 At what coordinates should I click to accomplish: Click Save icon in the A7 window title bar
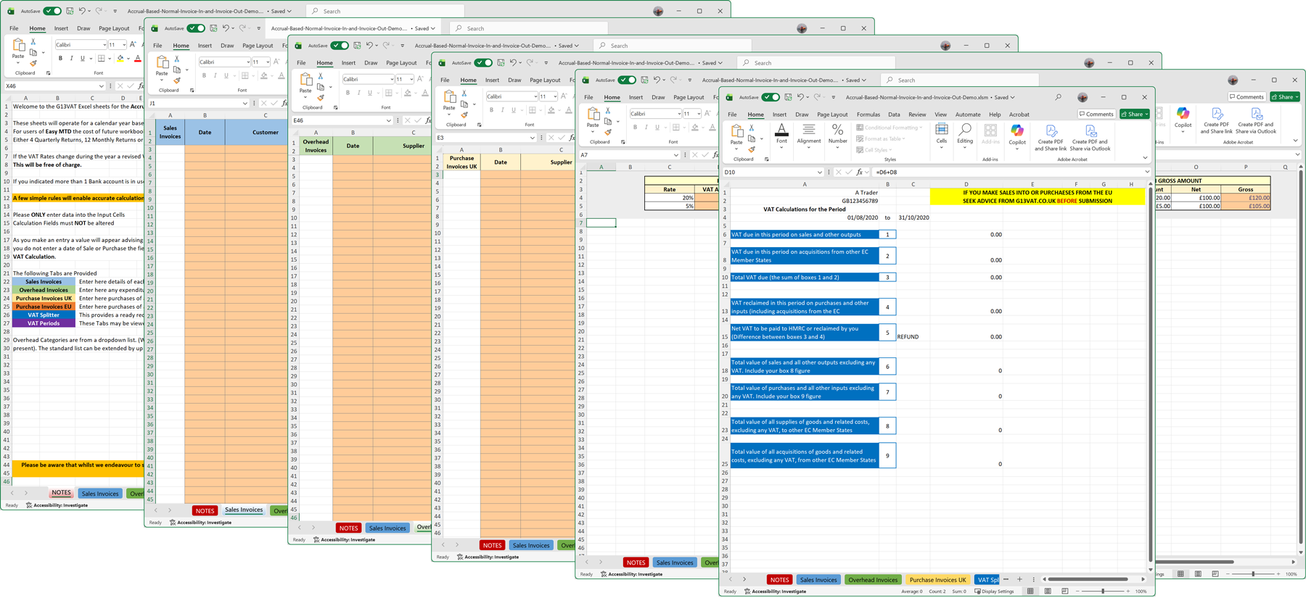pos(644,80)
